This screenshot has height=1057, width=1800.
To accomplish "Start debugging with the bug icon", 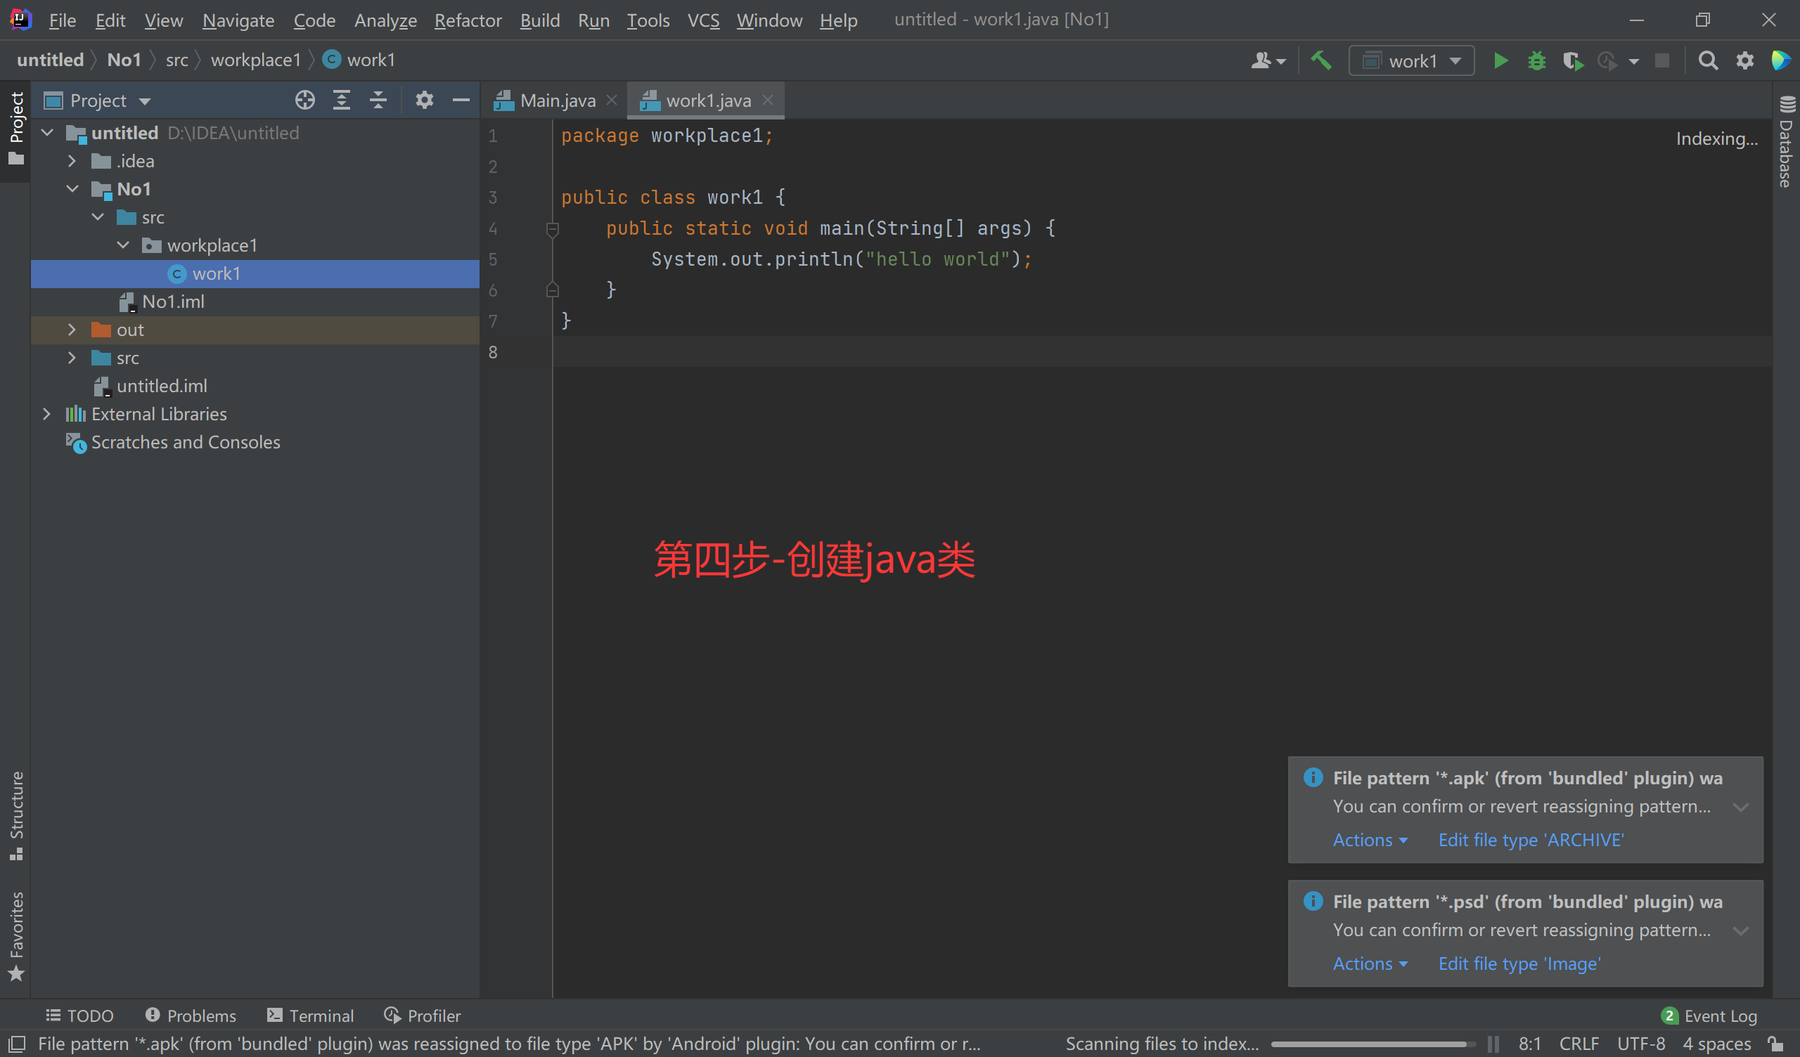I will [1536, 60].
